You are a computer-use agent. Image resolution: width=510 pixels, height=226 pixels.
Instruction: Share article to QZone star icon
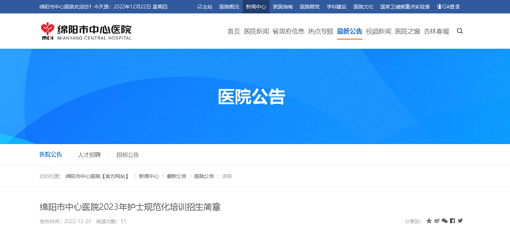(429, 221)
